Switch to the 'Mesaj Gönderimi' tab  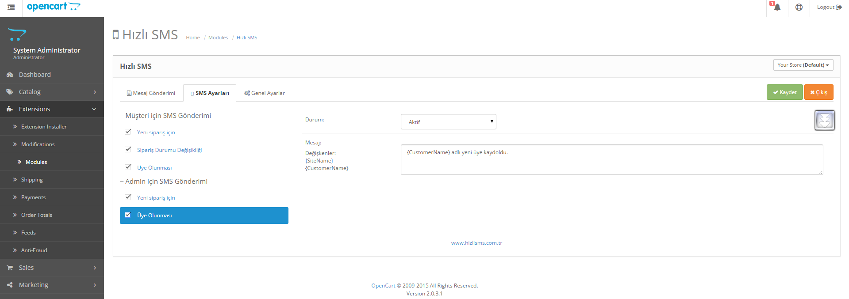click(x=151, y=93)
